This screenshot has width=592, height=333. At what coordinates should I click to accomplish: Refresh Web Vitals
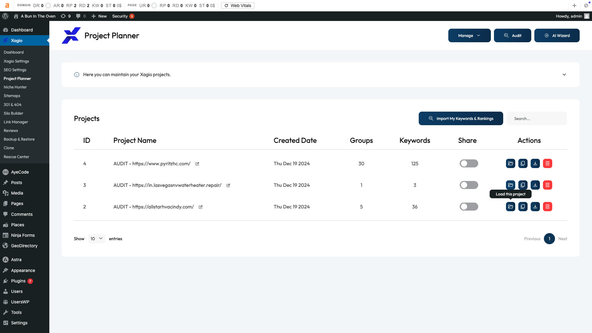pos(238,6)
